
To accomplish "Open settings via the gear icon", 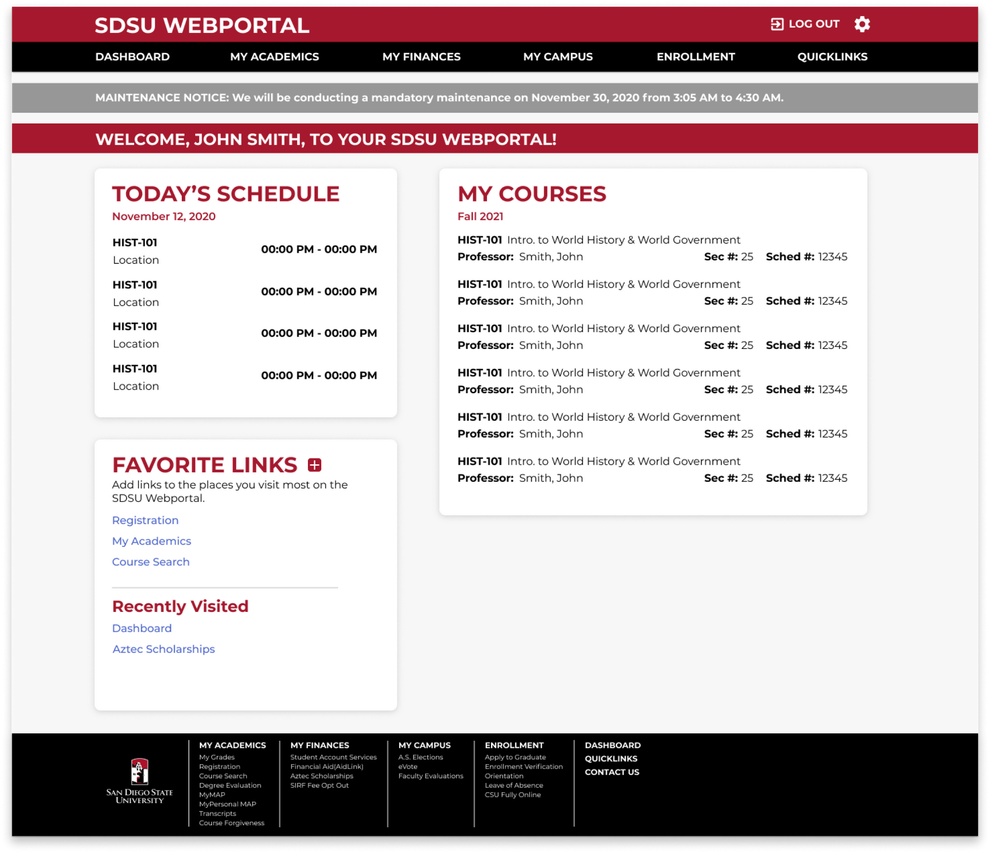I will coord(861,23).
